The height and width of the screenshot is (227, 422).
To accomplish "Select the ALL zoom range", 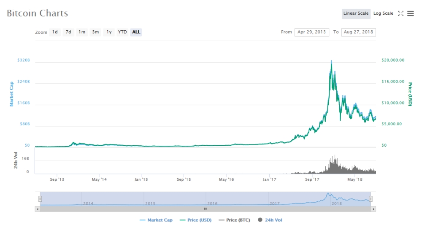I will coord(136,32).
